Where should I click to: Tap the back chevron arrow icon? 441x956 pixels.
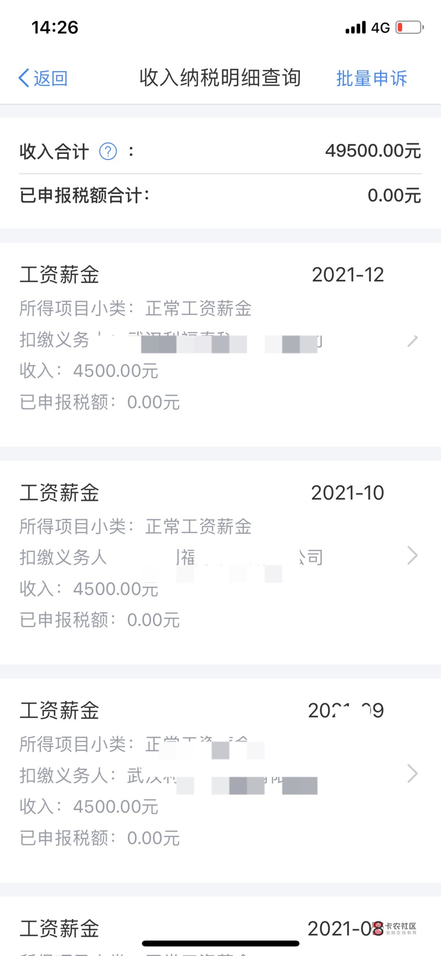pos(24,78)
